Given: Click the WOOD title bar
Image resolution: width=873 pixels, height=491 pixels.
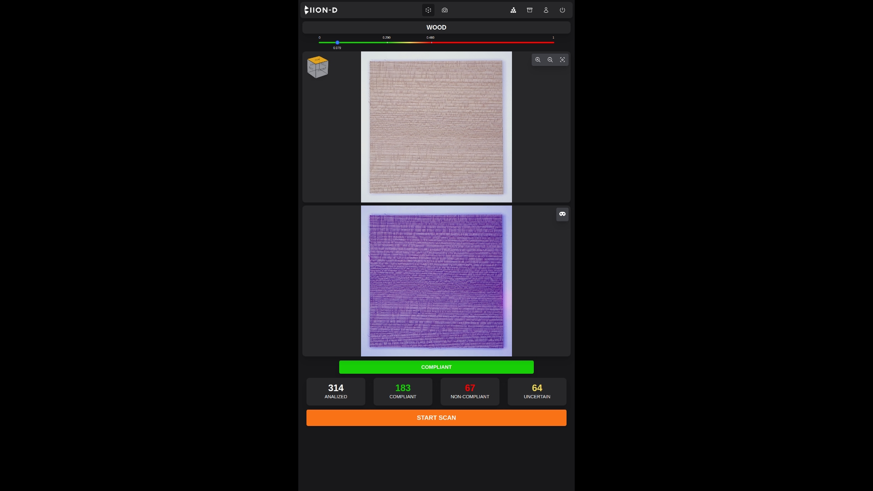Looking at the screenshot, I should [436, 27].
